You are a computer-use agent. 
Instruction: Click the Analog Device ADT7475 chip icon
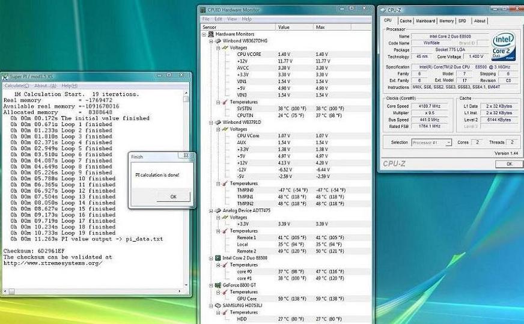218,210
